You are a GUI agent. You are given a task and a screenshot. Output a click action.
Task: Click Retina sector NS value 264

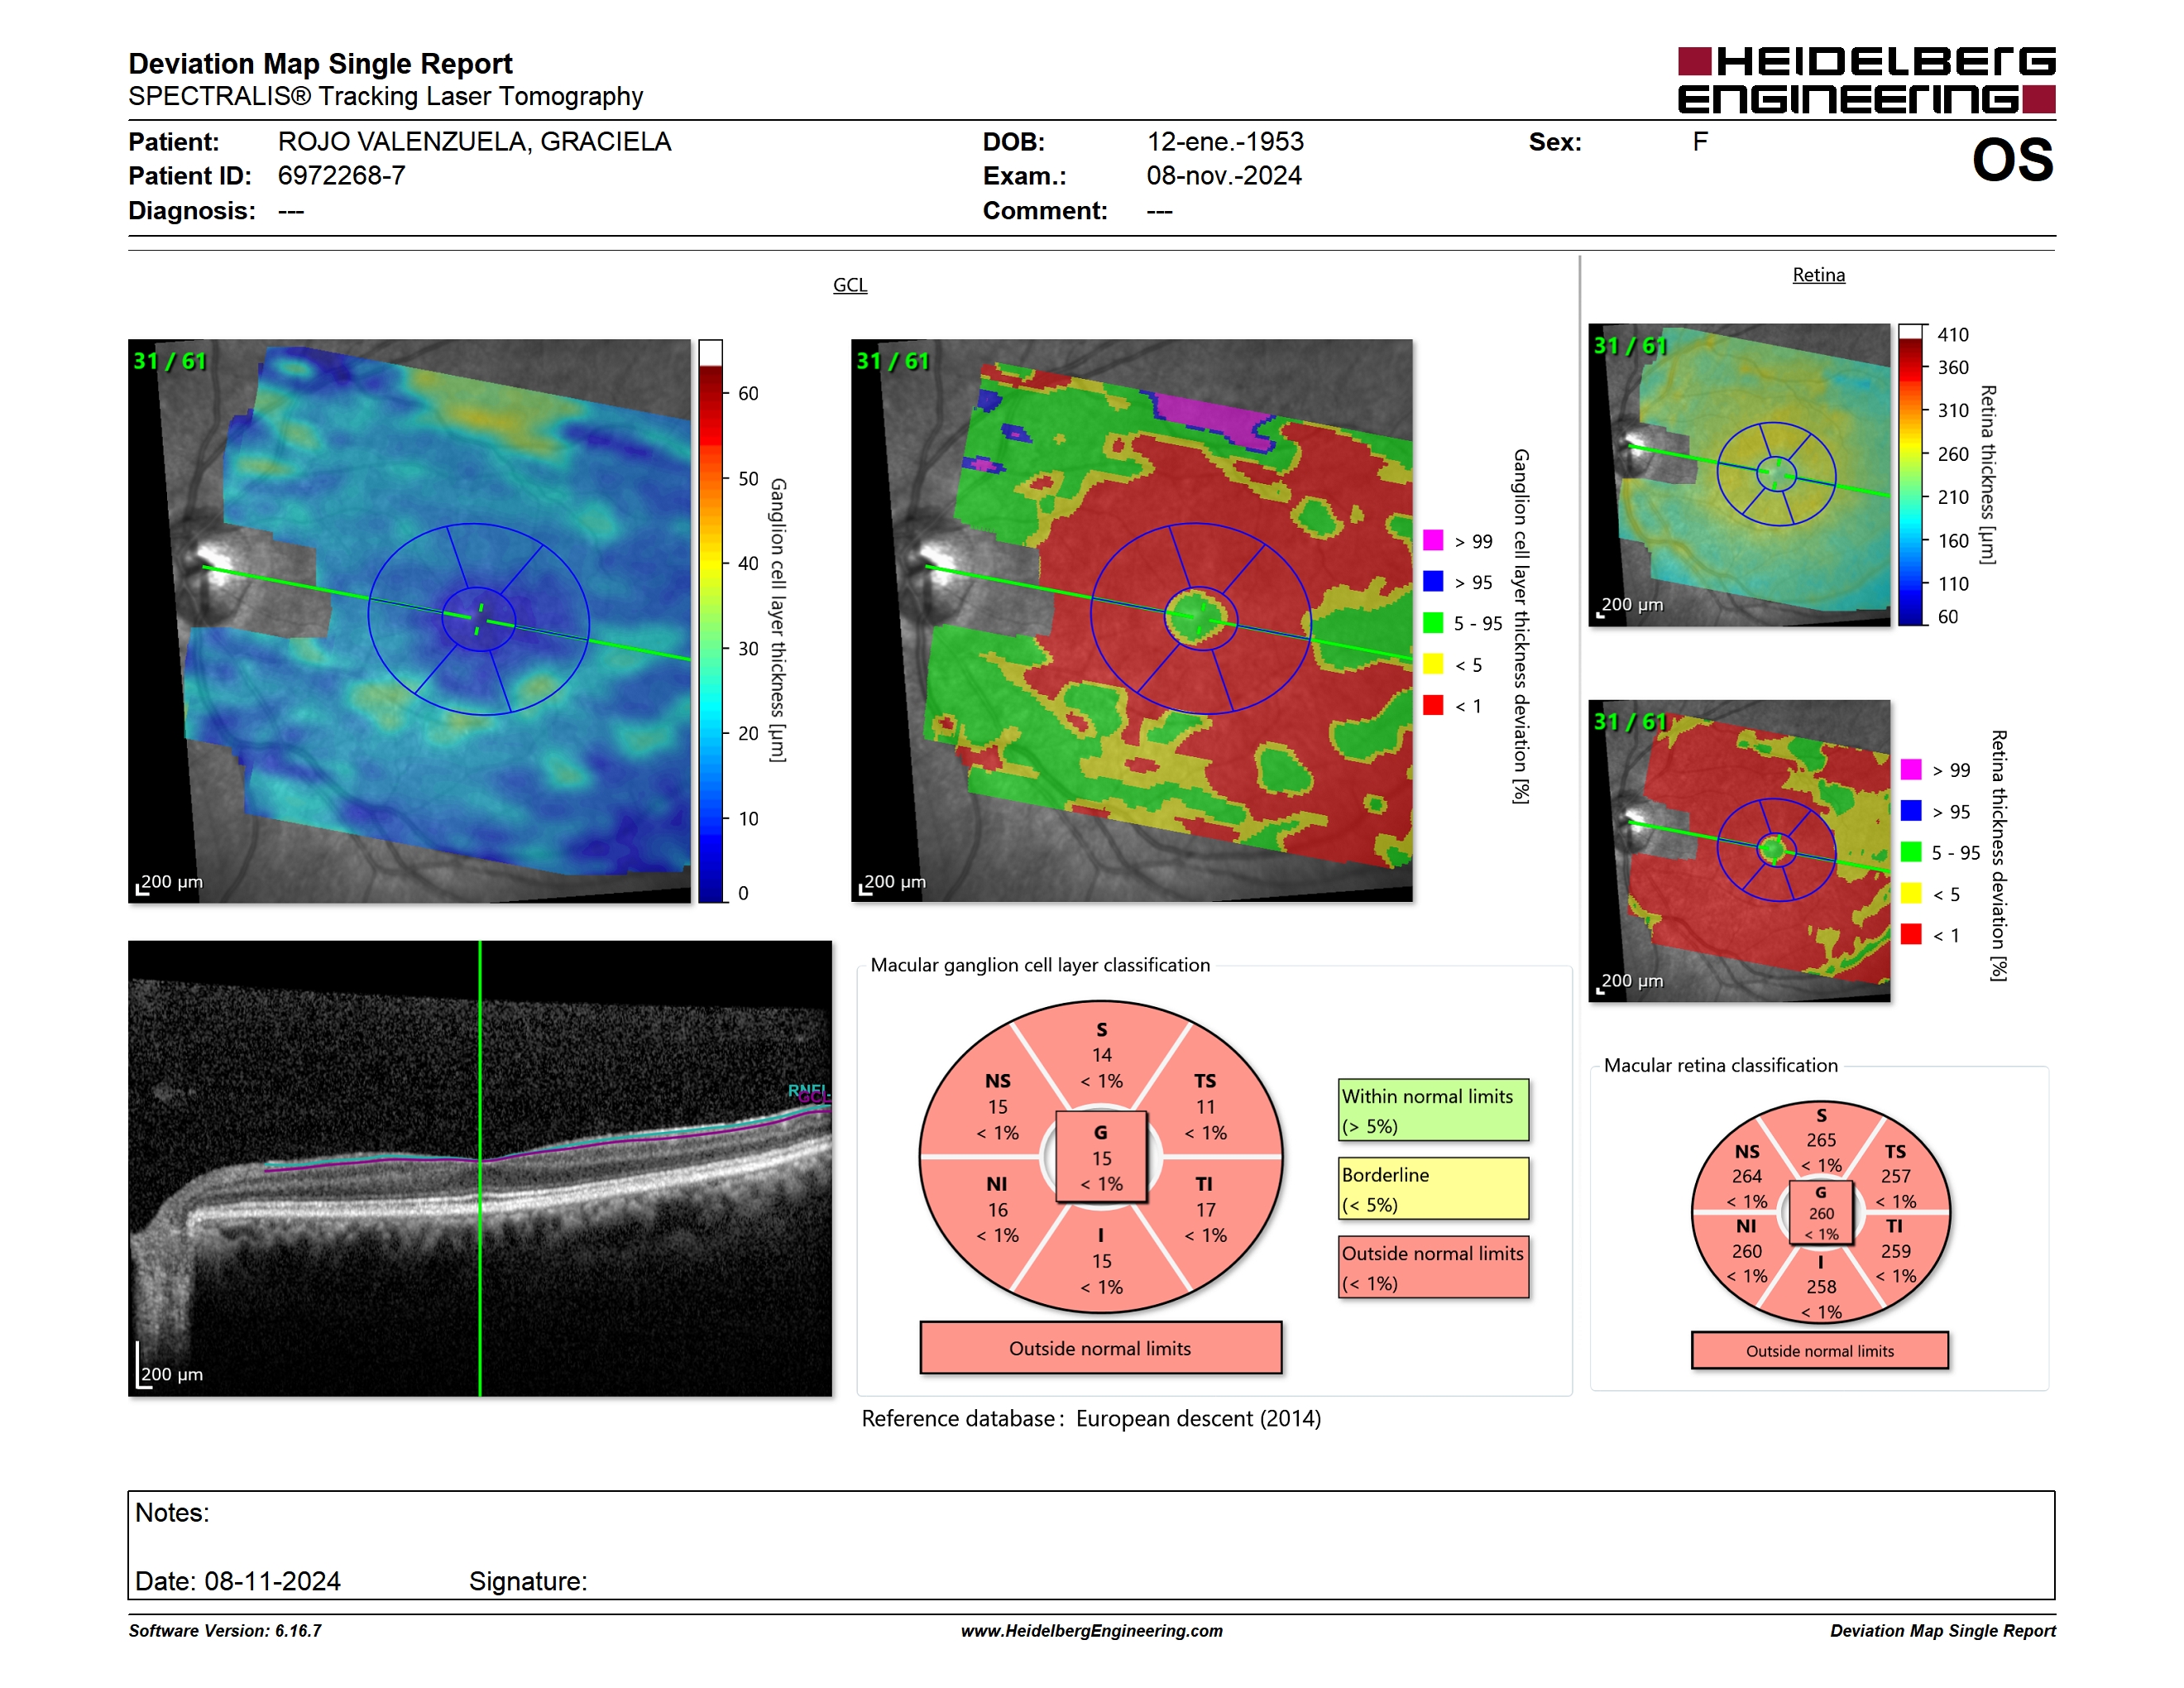coord(1746,1176)
